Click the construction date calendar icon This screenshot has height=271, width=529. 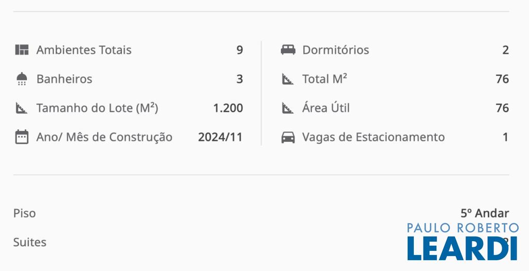(x=22, y=137)
